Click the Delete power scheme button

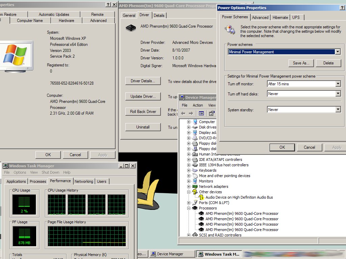click(x=328, y=63)
